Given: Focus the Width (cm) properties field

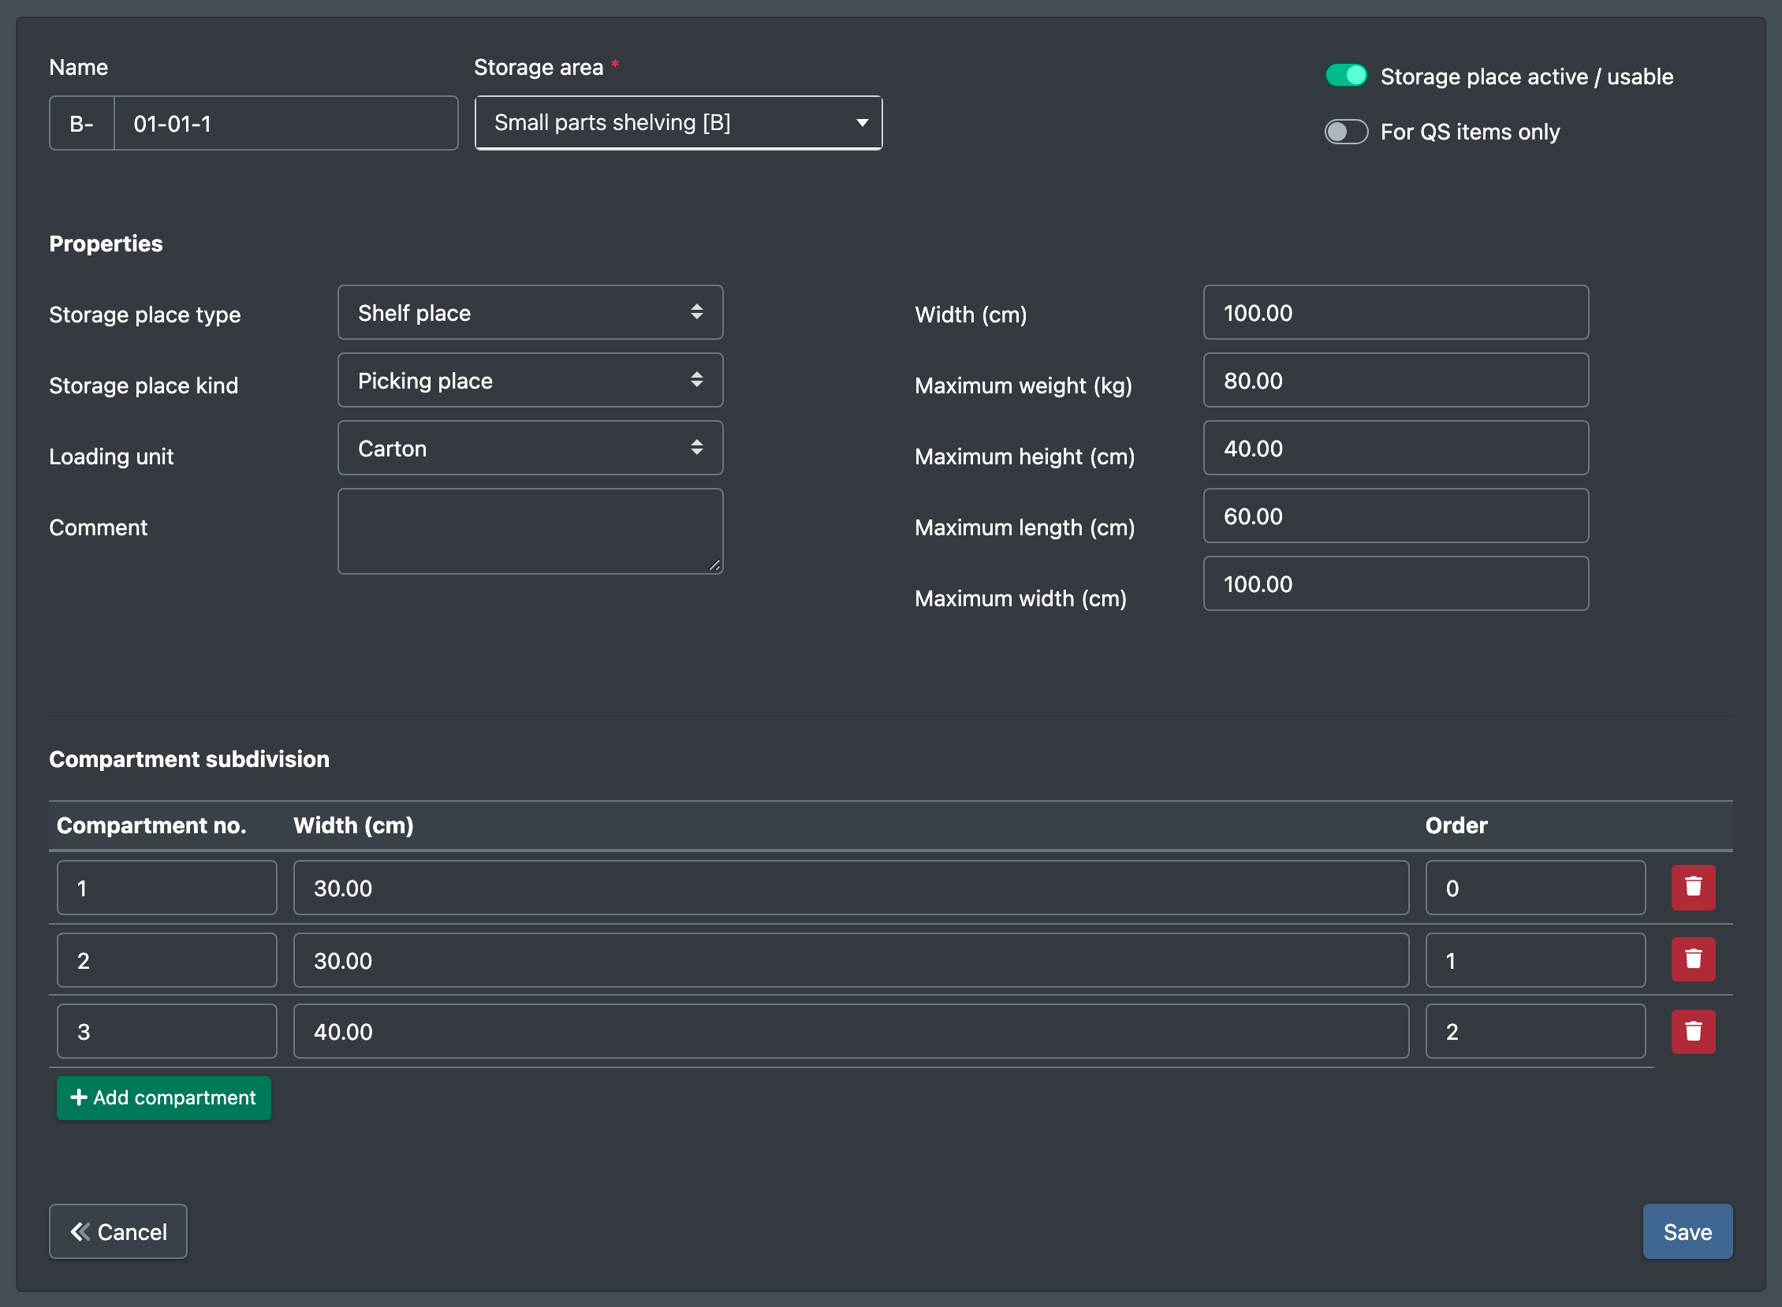Looking at the screenshot, I should (x=1395, y=312).
